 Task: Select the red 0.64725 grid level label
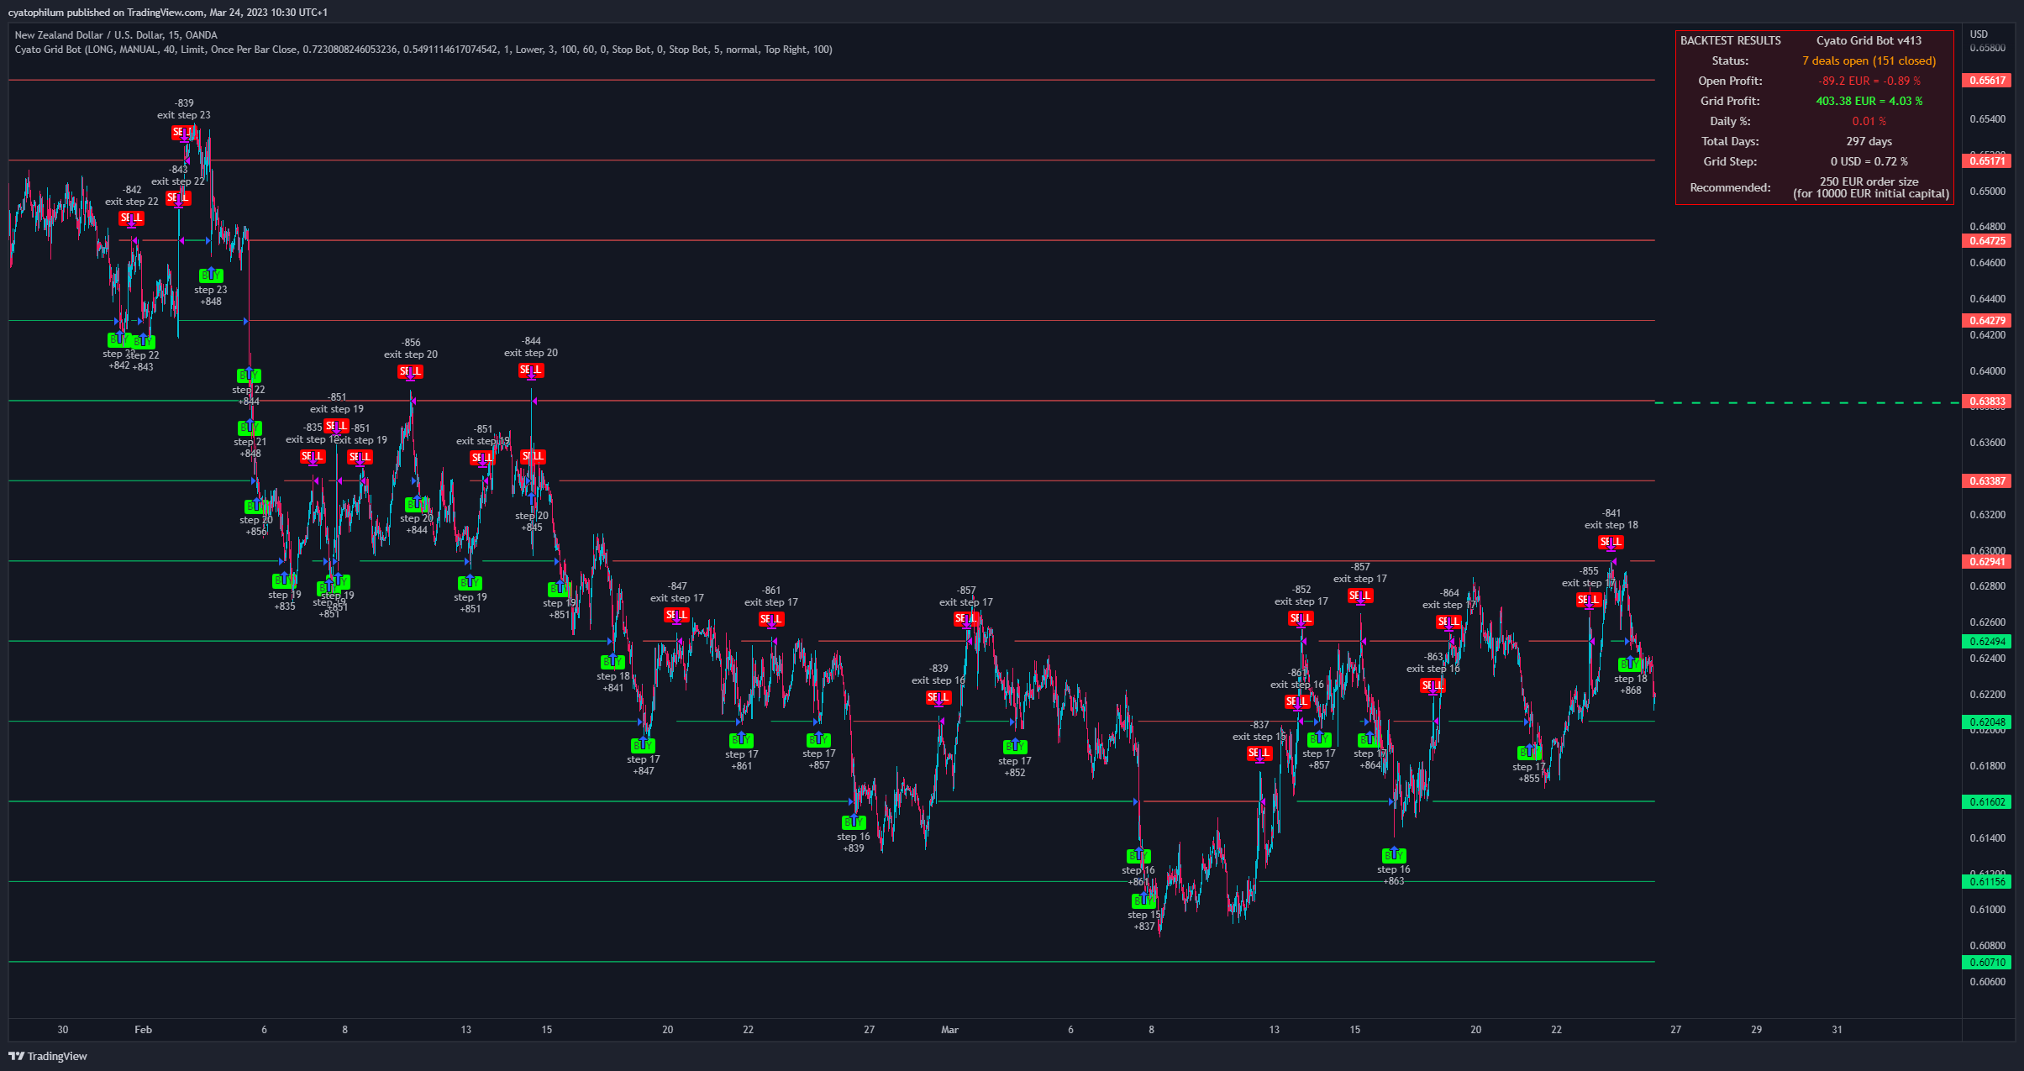[1986, 241]
